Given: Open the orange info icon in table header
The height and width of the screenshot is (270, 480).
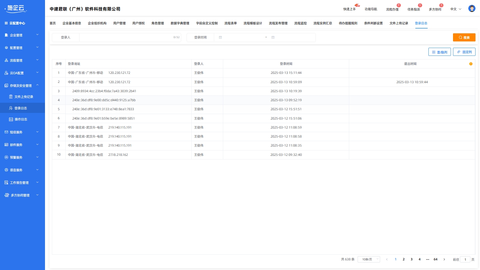Looking at the screenshot, I should (471, 64).
